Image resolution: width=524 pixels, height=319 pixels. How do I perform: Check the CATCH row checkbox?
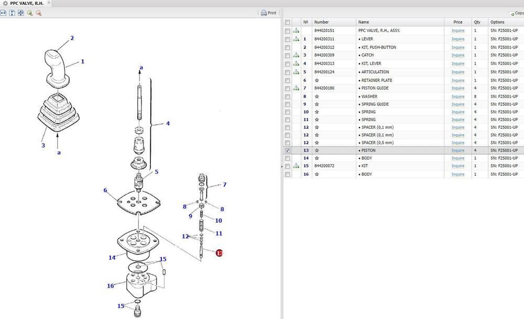(287, 56)
